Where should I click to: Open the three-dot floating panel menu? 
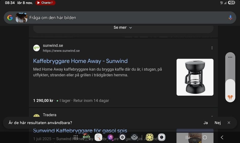pos(230,57)
